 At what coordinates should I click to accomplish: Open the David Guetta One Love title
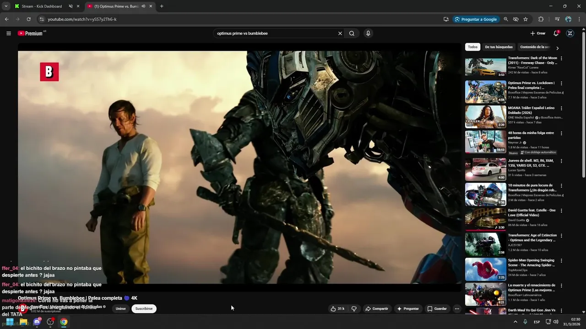(532, 212)
